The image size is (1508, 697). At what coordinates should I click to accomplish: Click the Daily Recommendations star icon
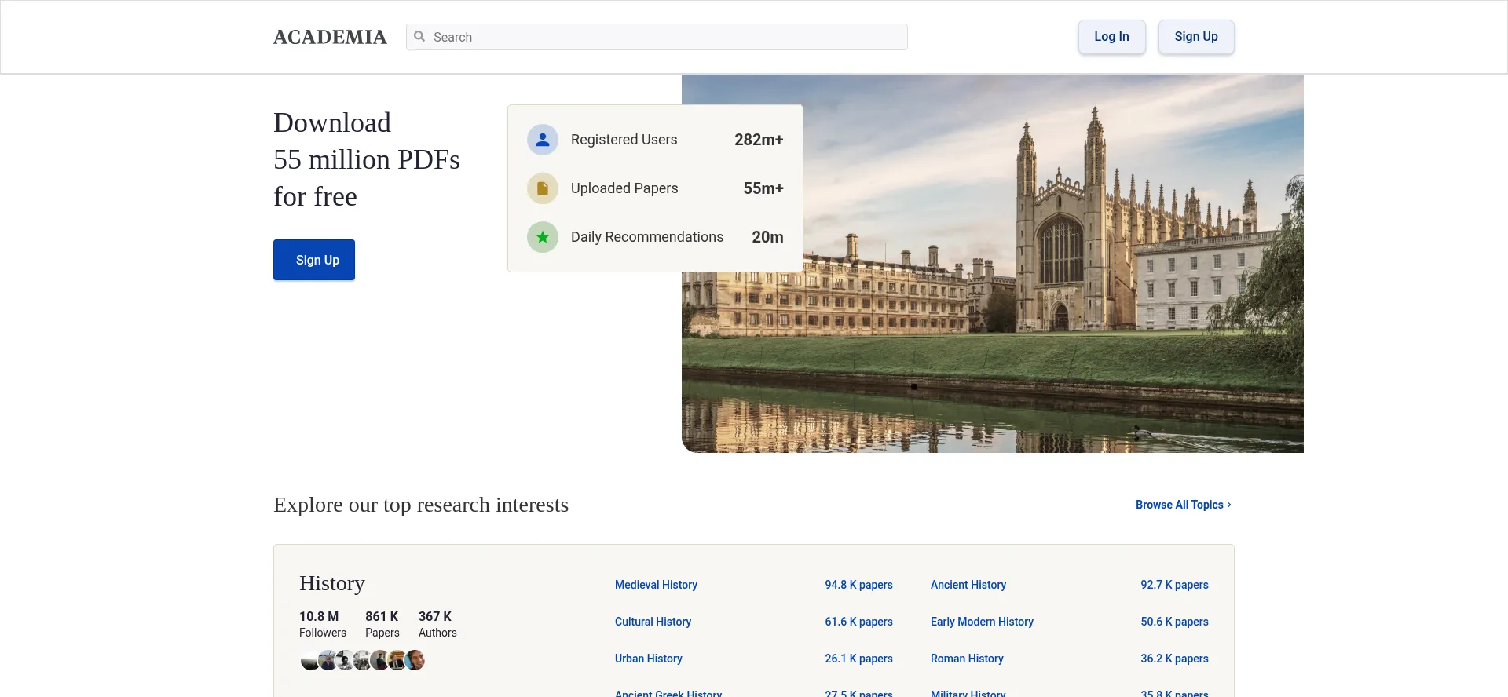(x=542, y=237)
